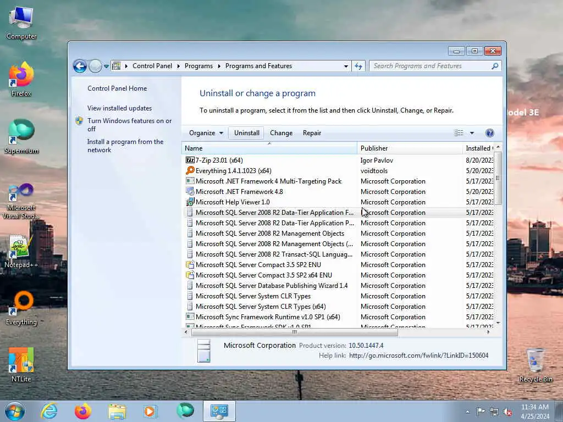Screen dimensions: 563x422
Task: Open the Everything desktop shortcut
Action: [x=21, y=308]
